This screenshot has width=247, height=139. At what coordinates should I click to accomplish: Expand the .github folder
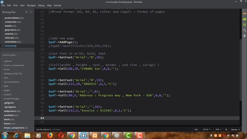coord(8,61)
